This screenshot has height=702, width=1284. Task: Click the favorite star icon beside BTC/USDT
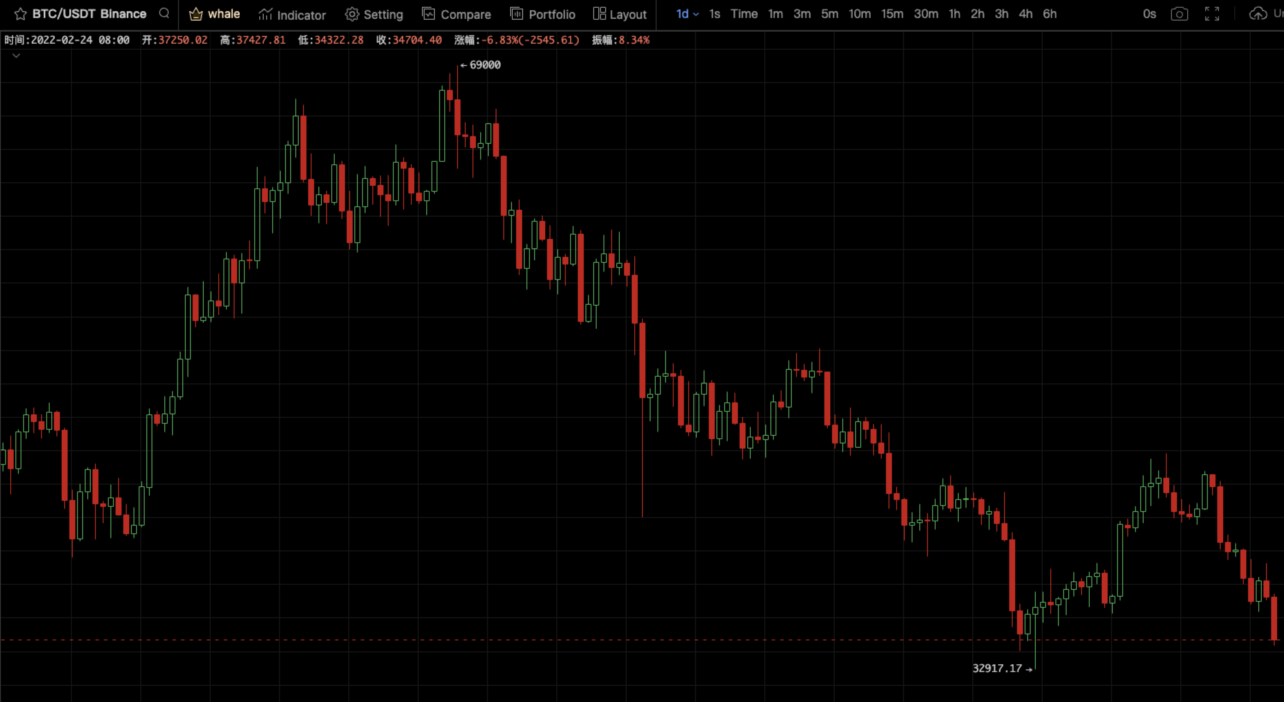(x=20, y=14)
